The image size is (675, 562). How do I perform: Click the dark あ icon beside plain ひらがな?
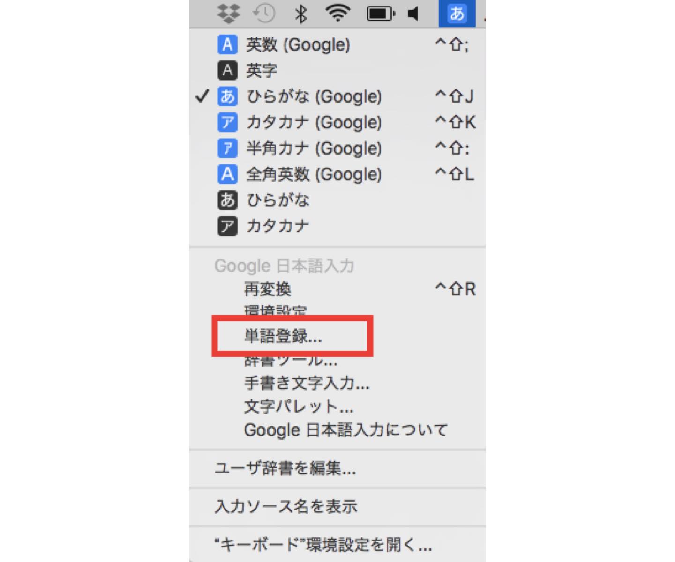227,200
